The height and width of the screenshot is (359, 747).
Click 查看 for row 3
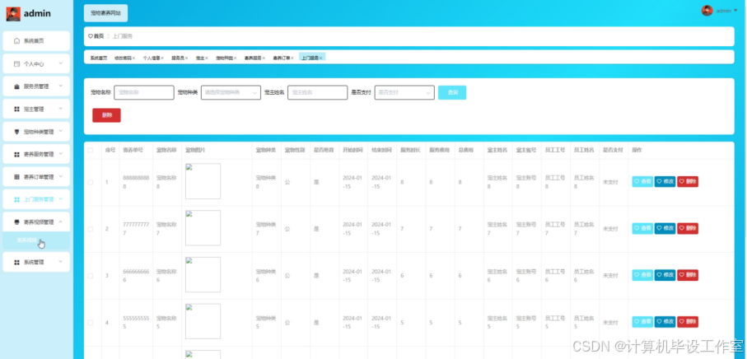tap(642, 275)
